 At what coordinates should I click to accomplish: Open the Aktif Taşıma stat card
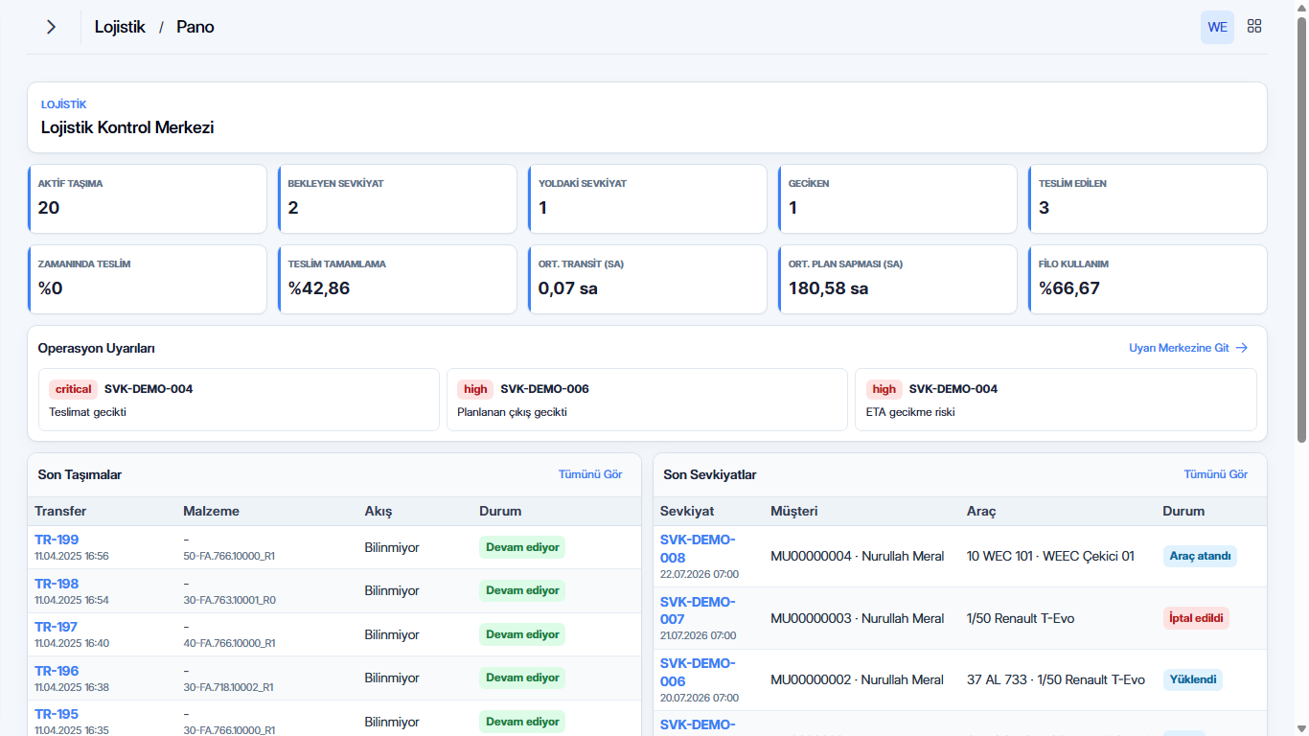pyautogui.click(x=148, y=199)
